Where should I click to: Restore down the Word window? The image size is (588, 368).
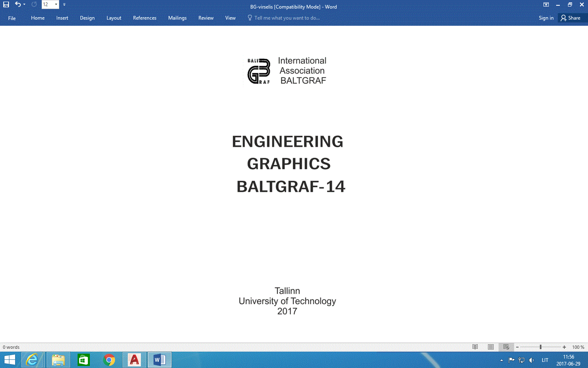click(570, 4)
